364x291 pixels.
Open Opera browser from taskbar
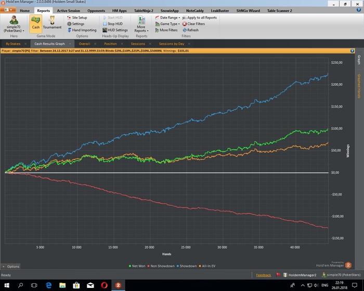[104, 285]
